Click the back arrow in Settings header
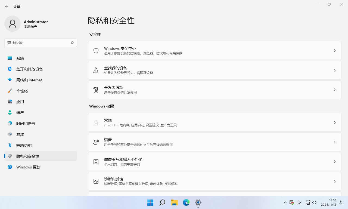348x209 pixels. (7, 7)
